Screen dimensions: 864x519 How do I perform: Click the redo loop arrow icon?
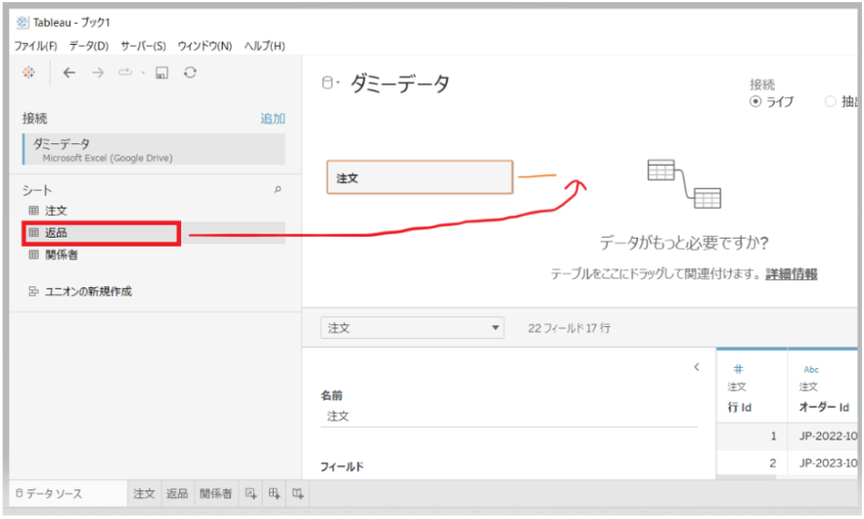pyautogui.click(x=125, y=73)
